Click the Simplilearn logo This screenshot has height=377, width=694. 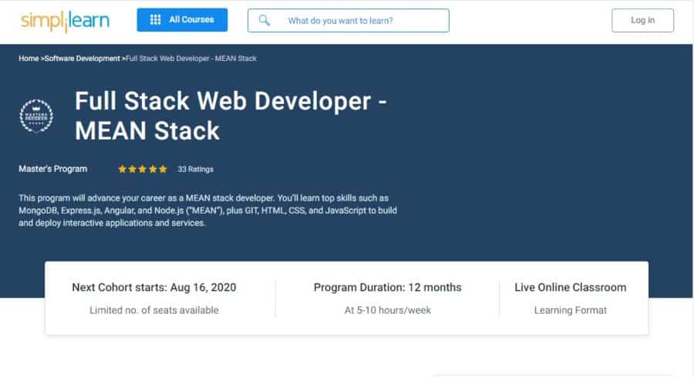pos(65,22)
